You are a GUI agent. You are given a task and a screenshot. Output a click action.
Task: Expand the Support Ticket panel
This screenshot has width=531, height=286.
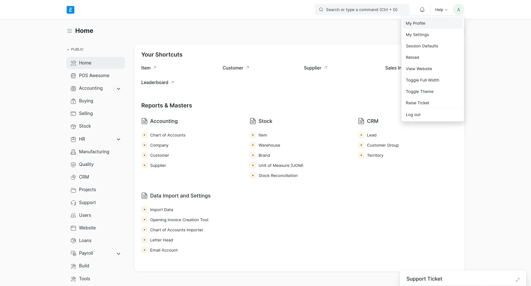(517, 280)
